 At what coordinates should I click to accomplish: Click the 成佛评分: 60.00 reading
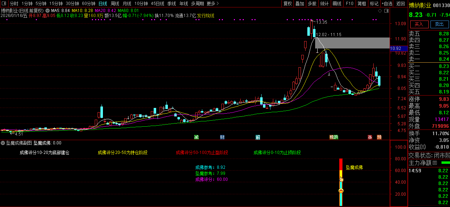212,179
